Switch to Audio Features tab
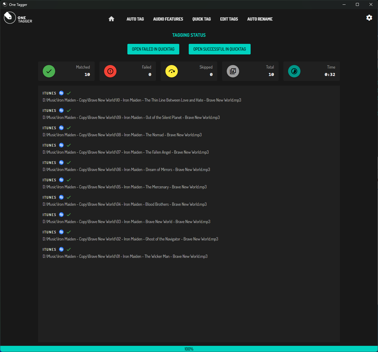The height and width of the screenshot is (352, 378). coord(168,19)
